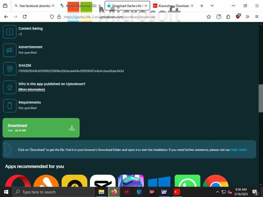Open a new browser tab
The width and height of the screenshot is (263, 197).
[202, 6]
